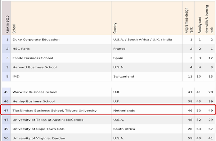Select University of Virginia: Darden row
This screenshot has height=141, width=216.
[x=108, y=137]
